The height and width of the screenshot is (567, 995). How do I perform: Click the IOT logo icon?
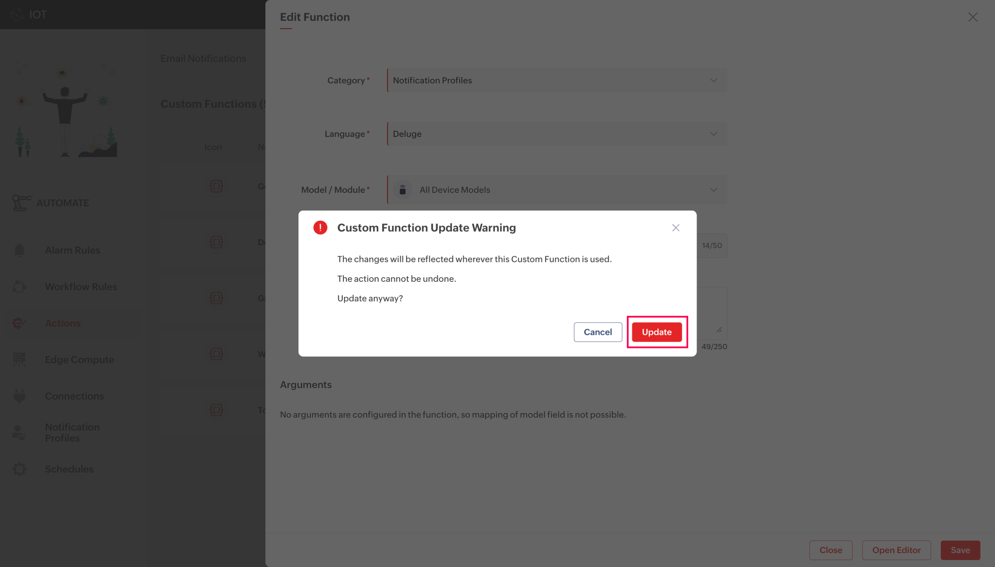point(17,14)
